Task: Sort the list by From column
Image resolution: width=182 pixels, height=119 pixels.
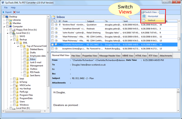Action: pyautogui.click(x=74, y=21)
